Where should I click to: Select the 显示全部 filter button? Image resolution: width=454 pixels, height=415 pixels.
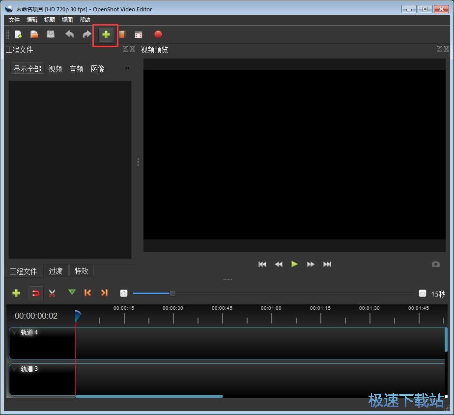[x=27, y=69]
